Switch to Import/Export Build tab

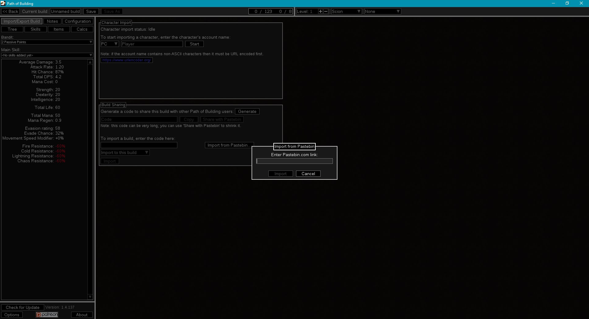pyautogui.click(x=22, y=21)
